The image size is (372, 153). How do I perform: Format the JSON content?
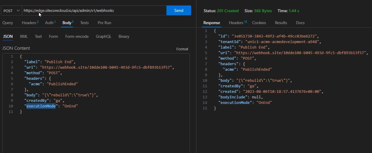tap(182, 49)
